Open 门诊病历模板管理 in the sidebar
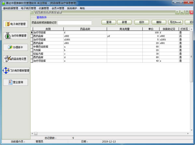Viewport: 195px width, 145px height. tap(16, 70)
